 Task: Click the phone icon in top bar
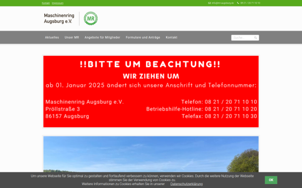click(x=238, y=3)
